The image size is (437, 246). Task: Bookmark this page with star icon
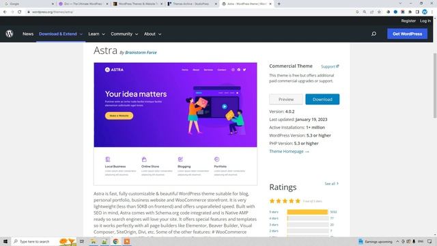pyautogui.click(x=379, y=12)
